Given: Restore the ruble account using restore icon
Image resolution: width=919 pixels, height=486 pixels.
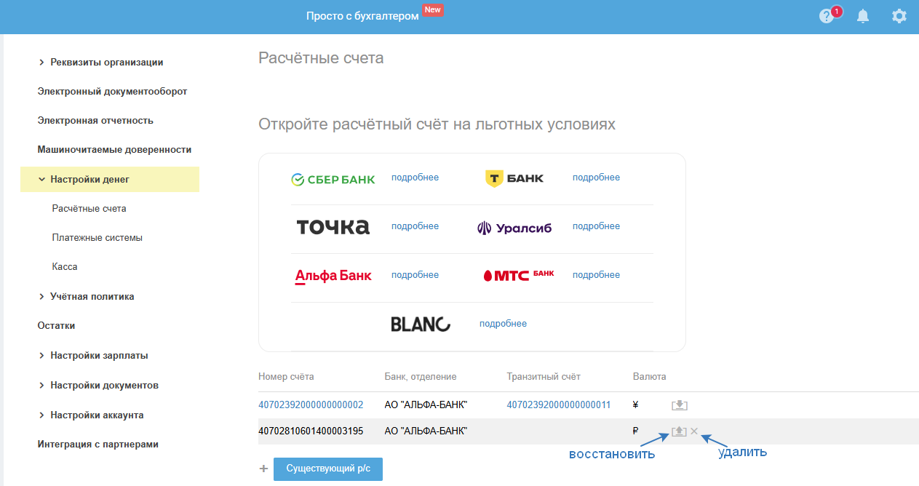Looking at the screenshot, I should pos(679,431).
